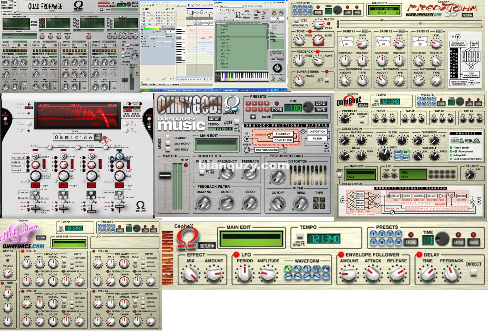Switch Delay Line #2 on/off in OhmBoyz
The image size is (488, 332).
coord(339,175)
